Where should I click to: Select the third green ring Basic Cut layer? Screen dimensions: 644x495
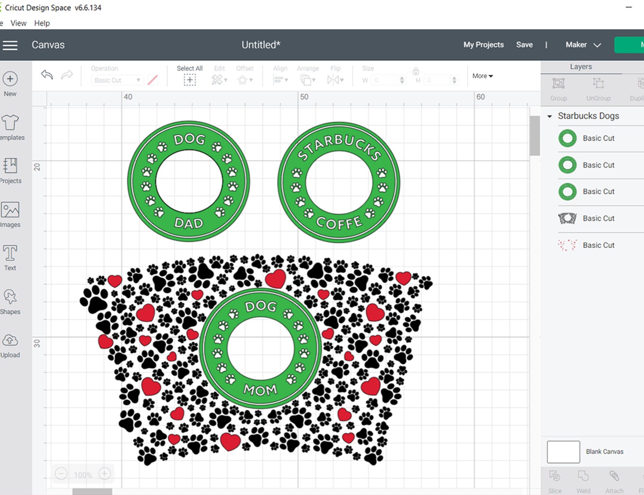point(601,192)
